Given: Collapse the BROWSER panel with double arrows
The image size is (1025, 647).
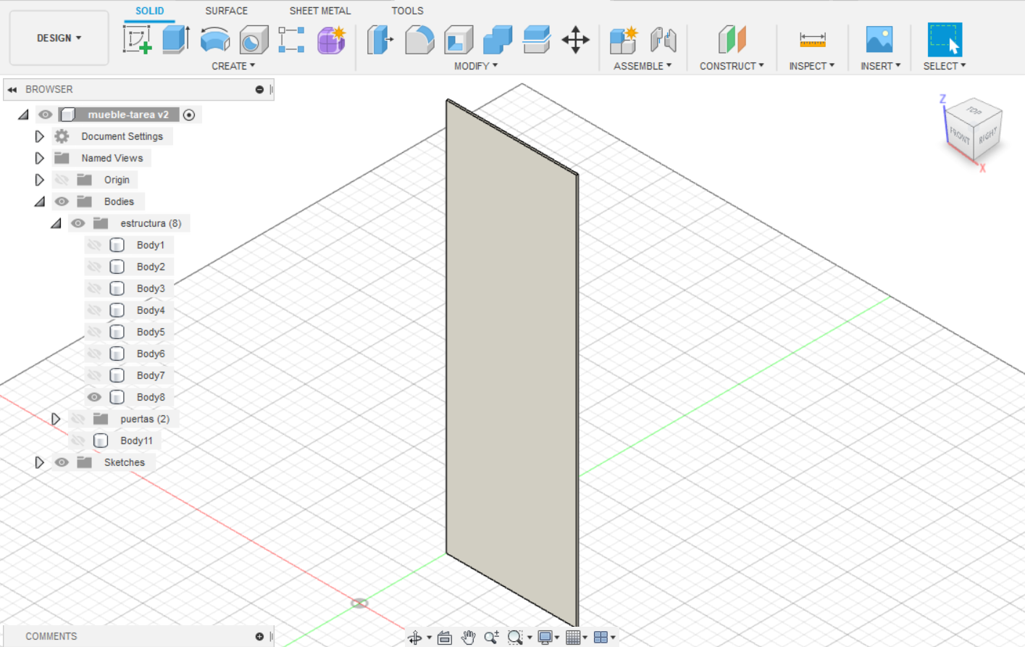Looking at the screenshot, I should tap(12, 90).
